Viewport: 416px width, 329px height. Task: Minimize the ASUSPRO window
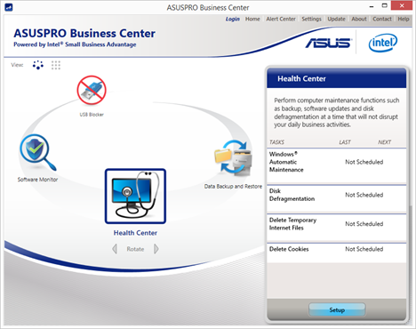(x=372, y=6)
